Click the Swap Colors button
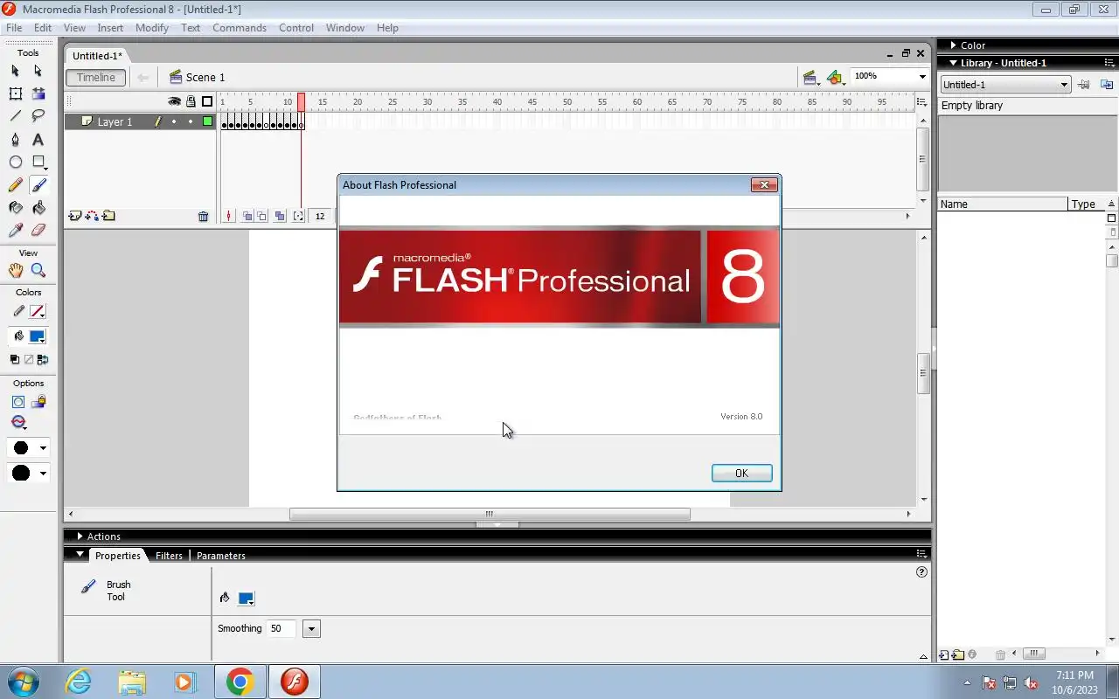The height and width of the screenshot is (699, 1119). point(43,359)
